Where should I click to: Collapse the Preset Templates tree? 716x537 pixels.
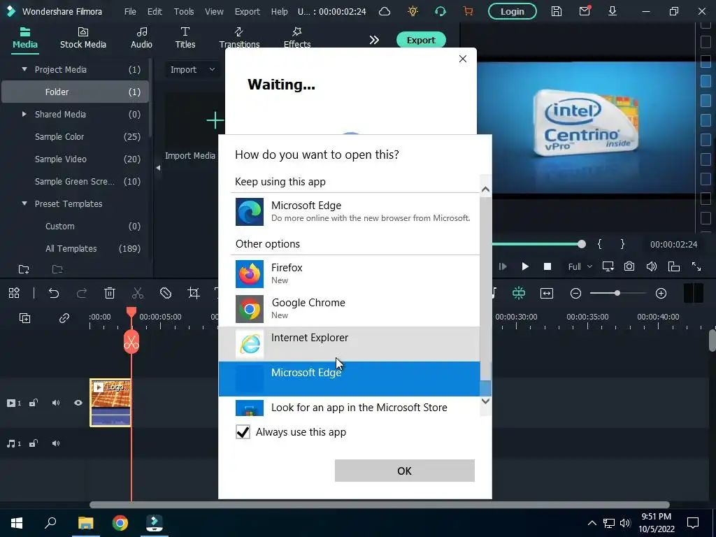24,203
